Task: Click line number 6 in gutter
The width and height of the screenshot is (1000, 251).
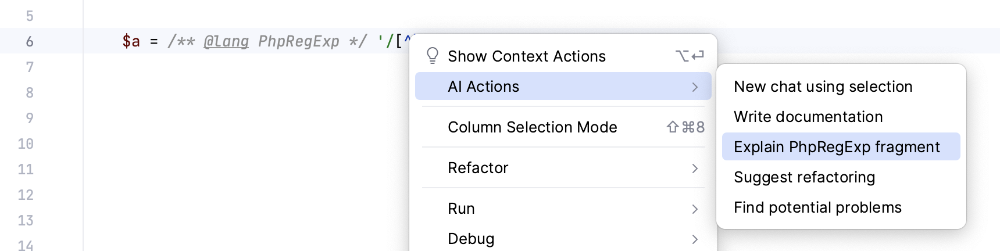Action: click(30, 42)
